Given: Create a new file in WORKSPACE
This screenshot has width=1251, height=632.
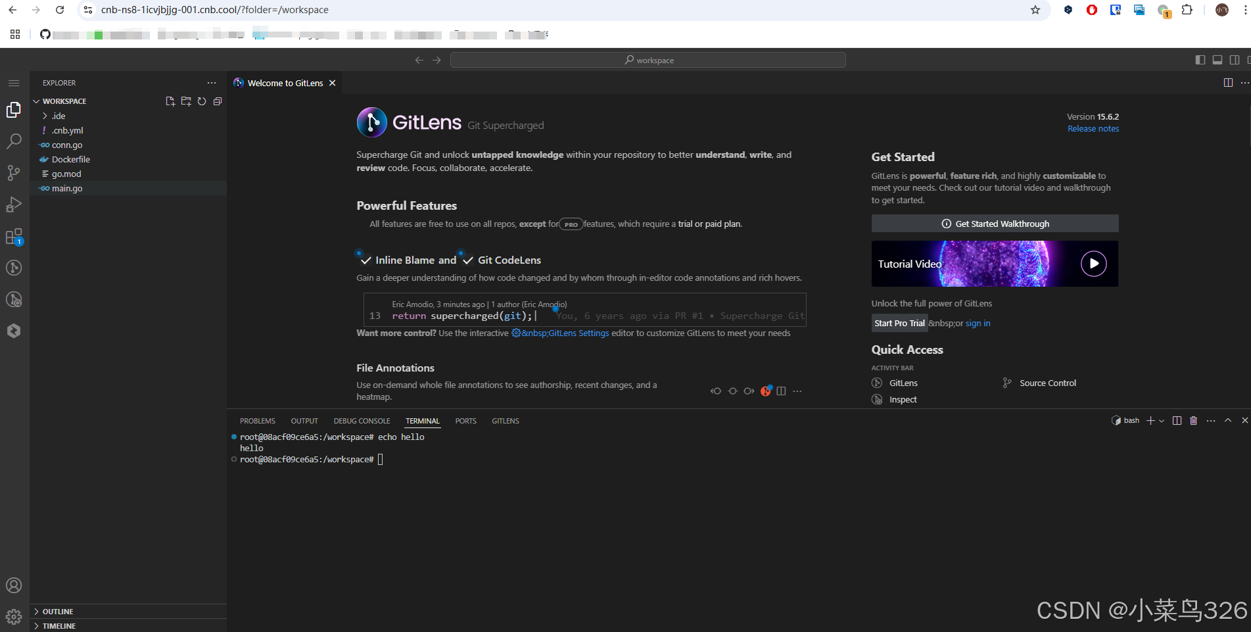Looking at the screenshot, I should (x=170, y=101).
